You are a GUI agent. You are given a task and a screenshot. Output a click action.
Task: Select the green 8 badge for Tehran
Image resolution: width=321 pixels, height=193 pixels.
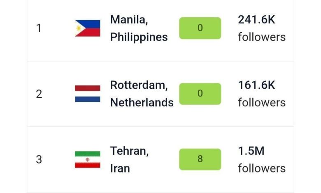pos(200,159)
